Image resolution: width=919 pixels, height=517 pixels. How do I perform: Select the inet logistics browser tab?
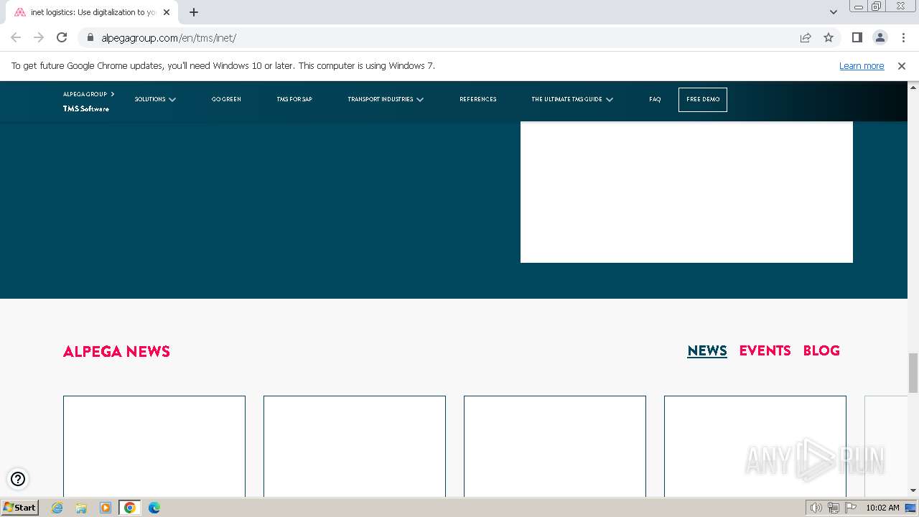(x=92, y=12)
